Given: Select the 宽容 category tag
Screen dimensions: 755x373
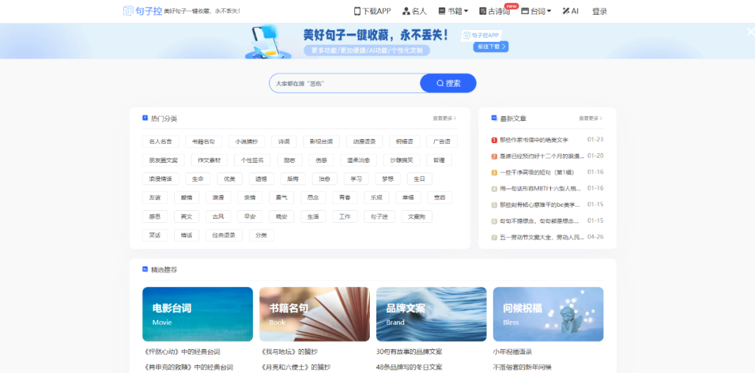Looking at the screenshot, I should pyautogui.click(x=440, y=198).
